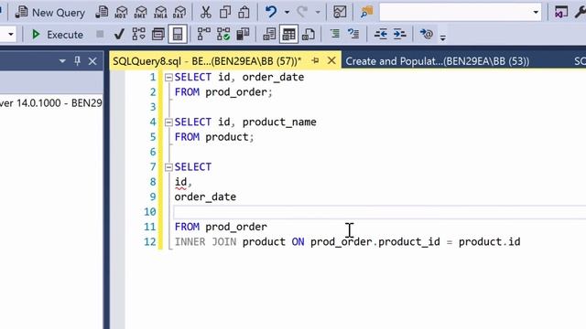Viewport: 586px width, 329px height.
Task: Increase the line indent
Action: 399,35
